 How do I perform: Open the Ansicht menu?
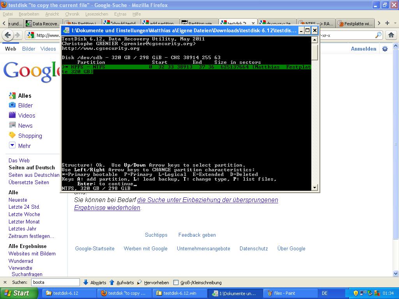(52, 14)
